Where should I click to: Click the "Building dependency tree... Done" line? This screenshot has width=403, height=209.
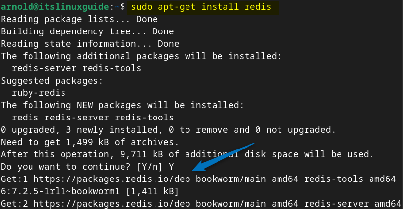(x=87, y=31)
